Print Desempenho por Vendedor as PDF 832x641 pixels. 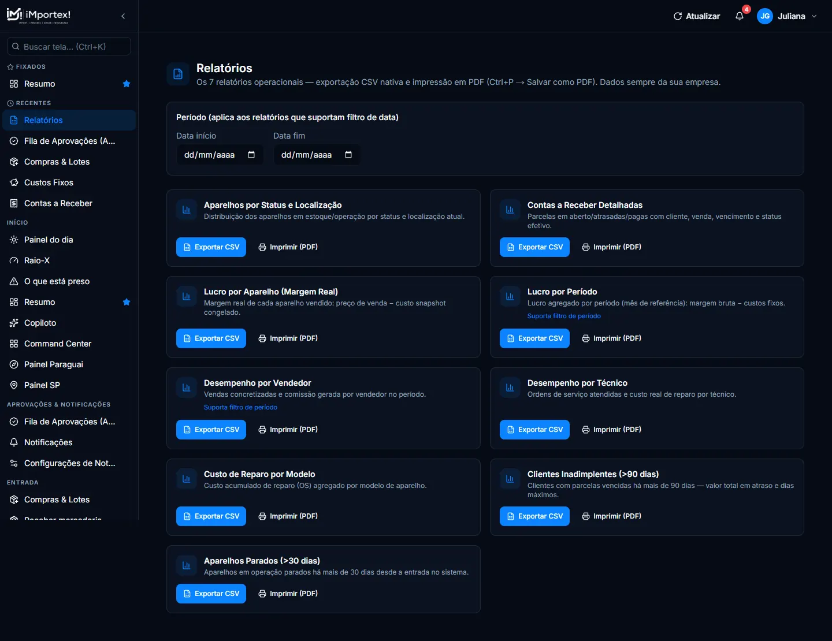[x=288, y=430]
